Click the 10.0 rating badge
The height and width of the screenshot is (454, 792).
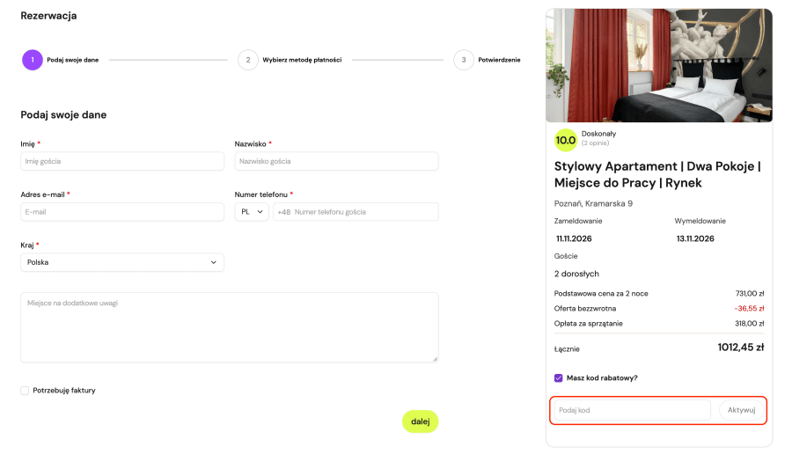566,141
